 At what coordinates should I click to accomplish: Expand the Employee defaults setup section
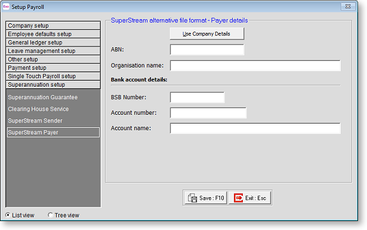pos(53,33)
